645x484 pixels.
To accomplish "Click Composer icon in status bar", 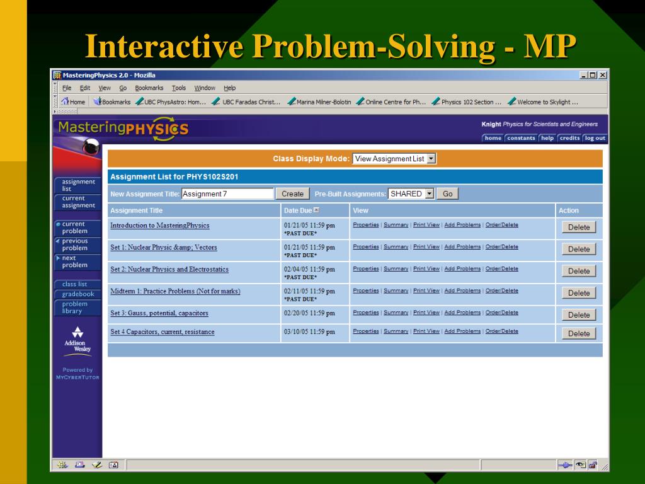I will point(96,465).
